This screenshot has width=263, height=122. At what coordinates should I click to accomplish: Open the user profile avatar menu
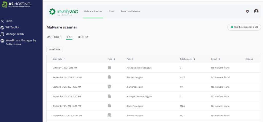click(x=256, y=11)
